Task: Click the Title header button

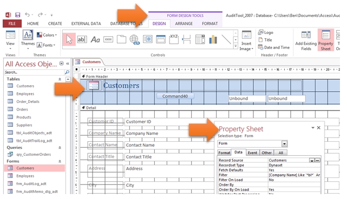Action: [265, 40]
